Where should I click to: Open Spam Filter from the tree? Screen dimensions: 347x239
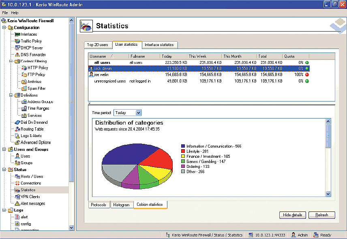click(24, 89)
